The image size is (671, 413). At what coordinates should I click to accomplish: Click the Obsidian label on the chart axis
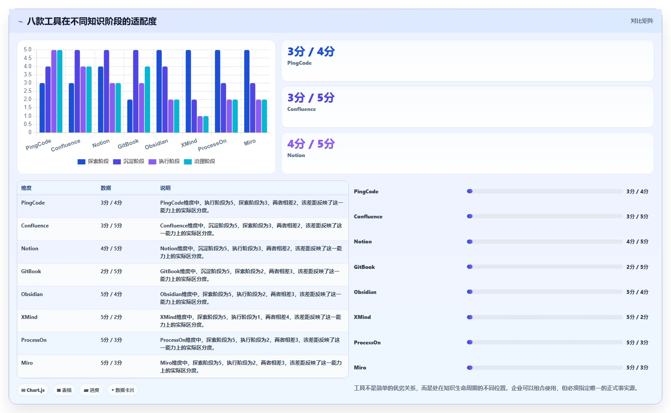[156, 144]
